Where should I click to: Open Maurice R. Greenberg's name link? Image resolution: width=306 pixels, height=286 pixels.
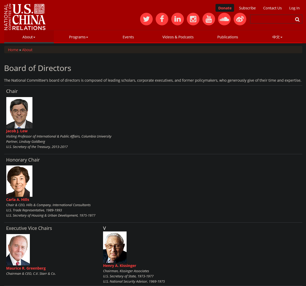coord(26,268)
